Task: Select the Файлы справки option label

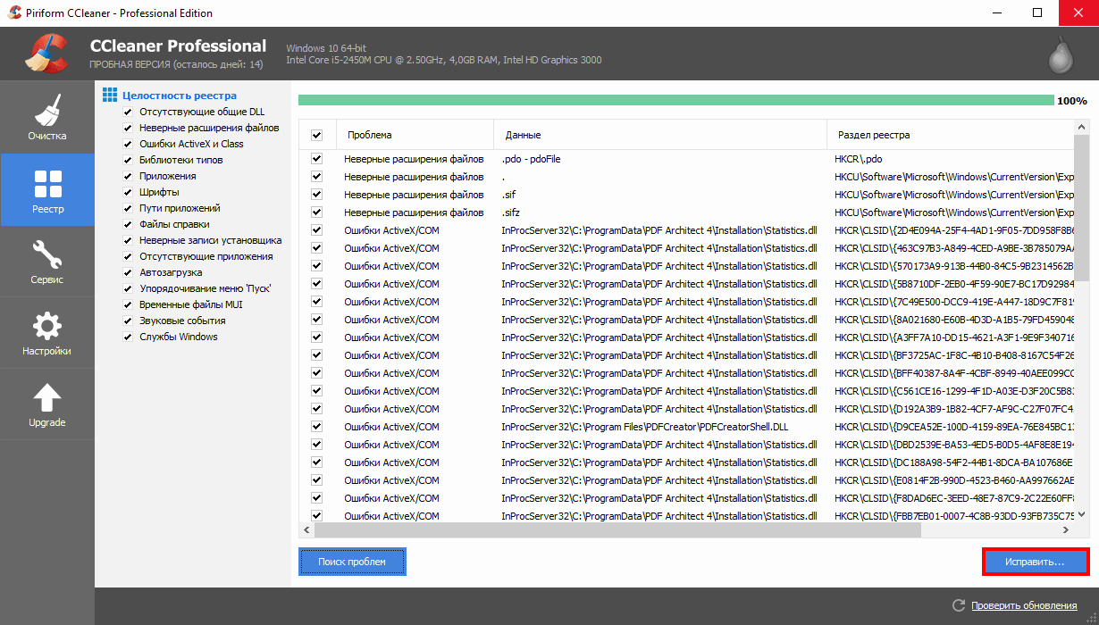Action: [174, 224]
